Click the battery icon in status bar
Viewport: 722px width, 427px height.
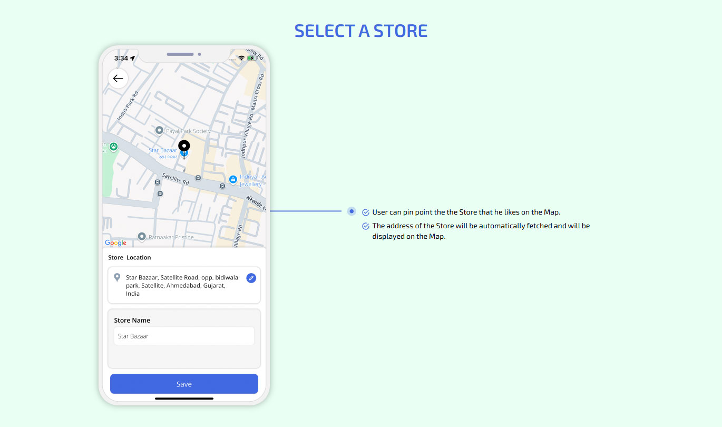252,58
